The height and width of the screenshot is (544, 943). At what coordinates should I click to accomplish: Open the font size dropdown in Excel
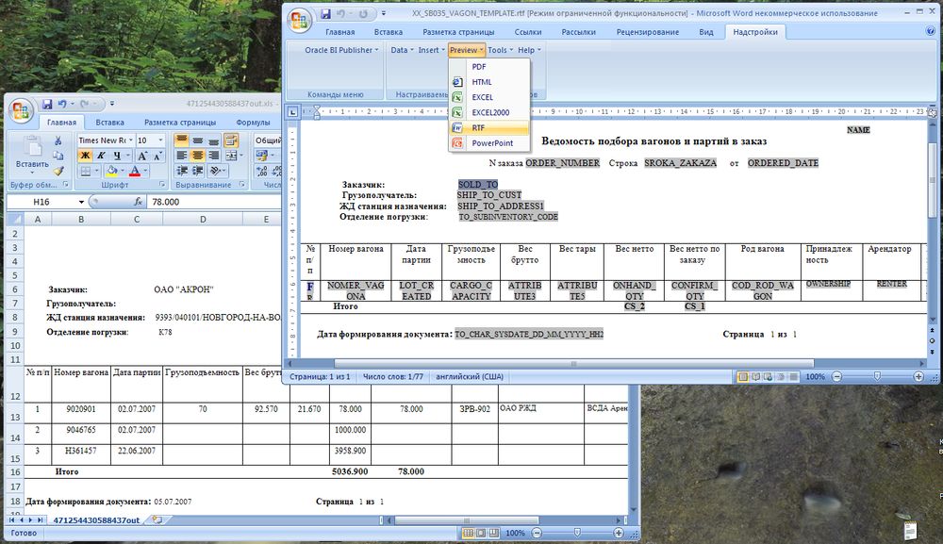[x=160, y=141]
